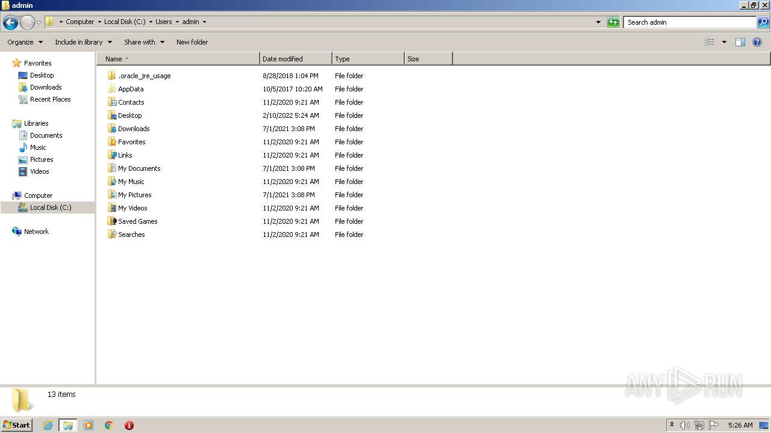The width and height of the screenshot is (771, 433).
Task: Launch Google Chrome from taskbar
Action: click(x=109, y=425)
